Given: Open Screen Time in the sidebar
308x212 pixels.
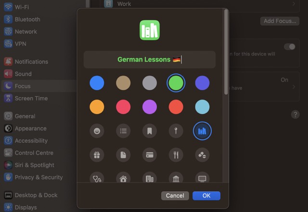Looking at the screenshot, I should 31,98.
